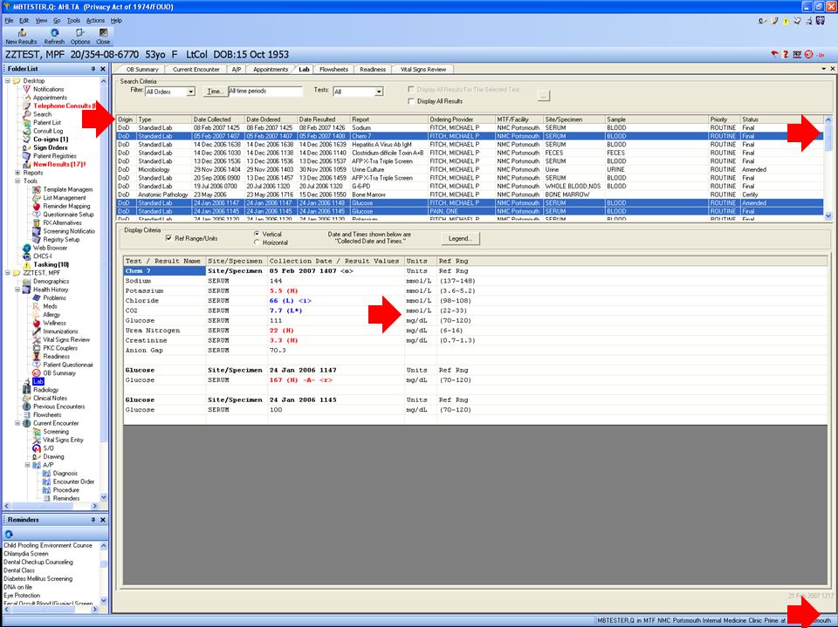Click the Folder List horizontal scrollbar
Screen dimensions: 838x628
[52, 506]
